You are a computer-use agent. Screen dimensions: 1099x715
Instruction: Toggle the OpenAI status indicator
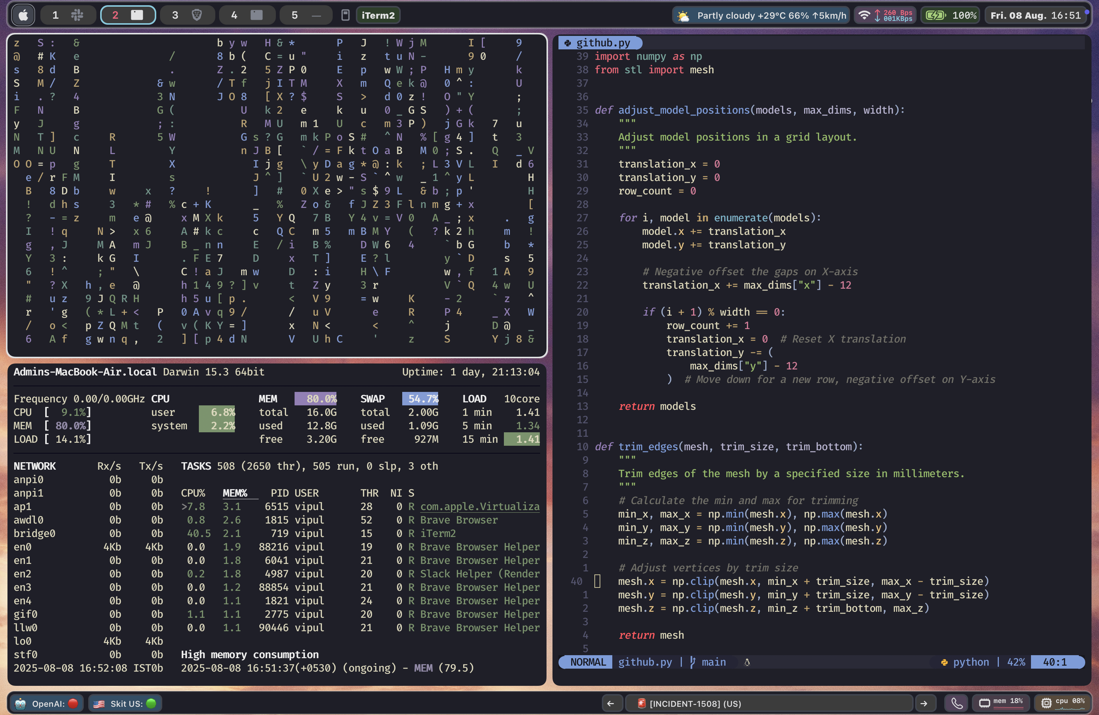click(73, 703)
